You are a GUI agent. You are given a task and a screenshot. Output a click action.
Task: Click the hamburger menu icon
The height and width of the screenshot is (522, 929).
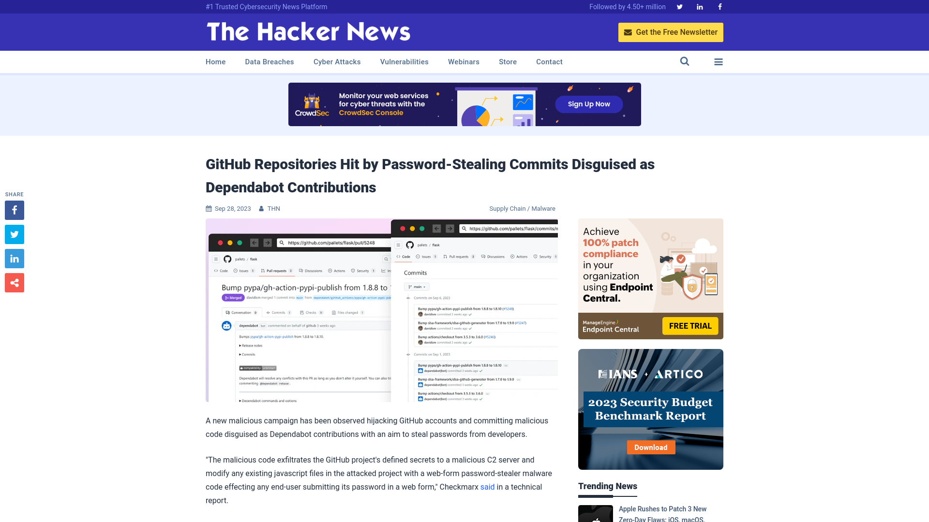coord(719,62)
